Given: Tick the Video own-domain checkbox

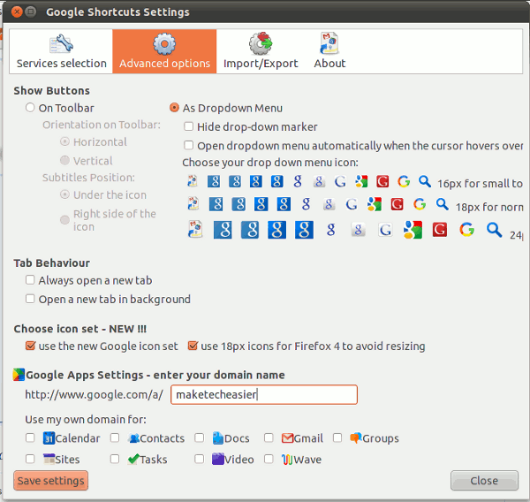Looking at the screenshot, I should (x=200, y=459).
